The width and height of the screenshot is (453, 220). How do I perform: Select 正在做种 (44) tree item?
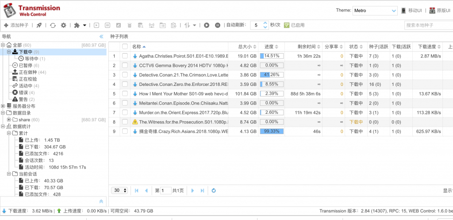coord(29,72)
